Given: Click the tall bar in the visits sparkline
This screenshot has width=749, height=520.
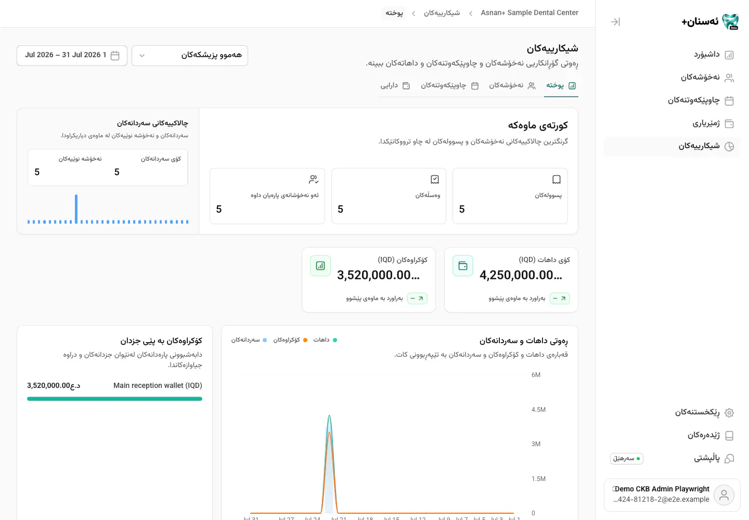Looking at the screenshot, I should click(x=76, y=209).
